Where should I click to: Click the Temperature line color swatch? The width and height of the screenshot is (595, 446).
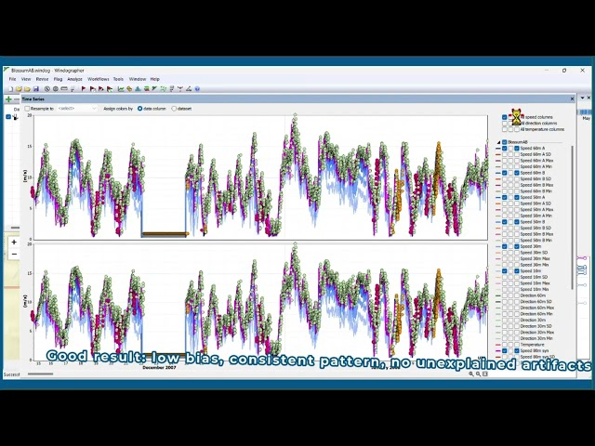click(498, 345)
